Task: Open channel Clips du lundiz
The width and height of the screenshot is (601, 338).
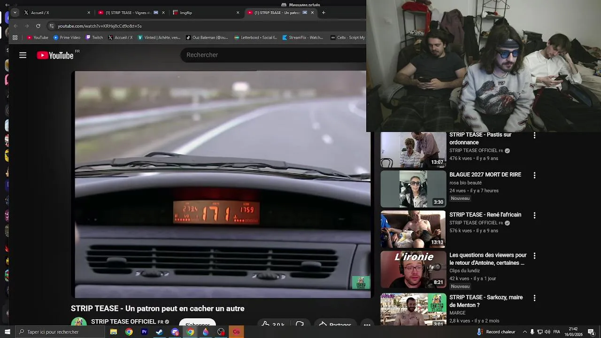Action: click(x=464, y=270)
